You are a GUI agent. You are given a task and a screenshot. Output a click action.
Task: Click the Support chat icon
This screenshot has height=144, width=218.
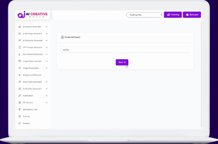(20, 123)
